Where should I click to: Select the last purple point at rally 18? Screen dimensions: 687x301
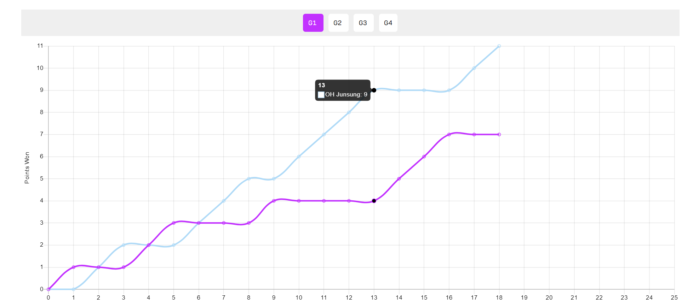[499, 135]
